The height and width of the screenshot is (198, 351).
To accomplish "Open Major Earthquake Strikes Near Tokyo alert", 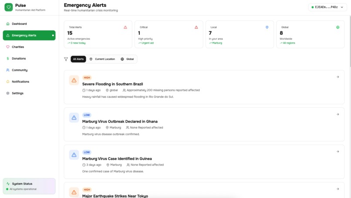I will tap(204, 190).
